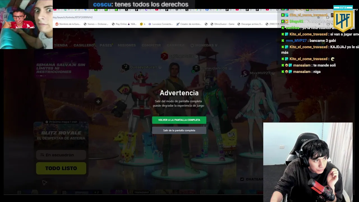Switch to the COMPETIR tab
Viewport: 359px width, 202px height.
point(151,45)
